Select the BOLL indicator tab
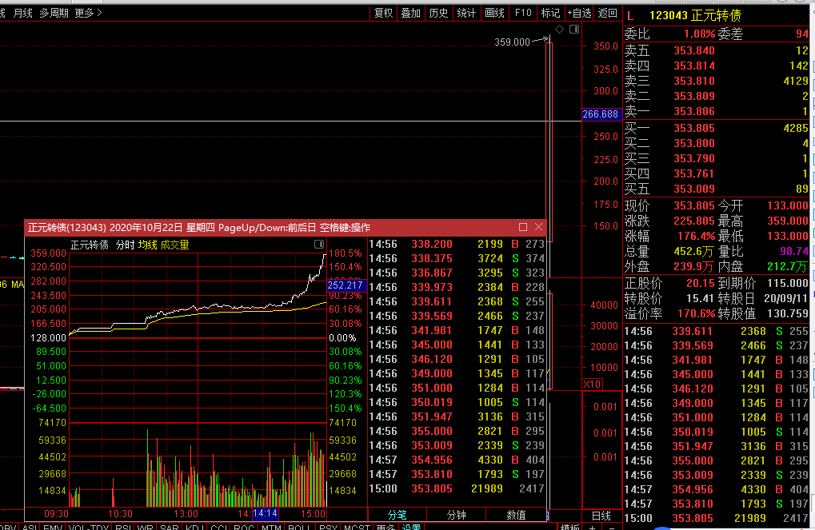Screen dimensions: 815x530 (x=299, y=527)
